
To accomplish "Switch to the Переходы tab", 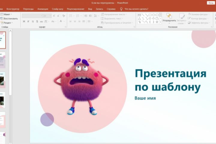I will point(28,9).
